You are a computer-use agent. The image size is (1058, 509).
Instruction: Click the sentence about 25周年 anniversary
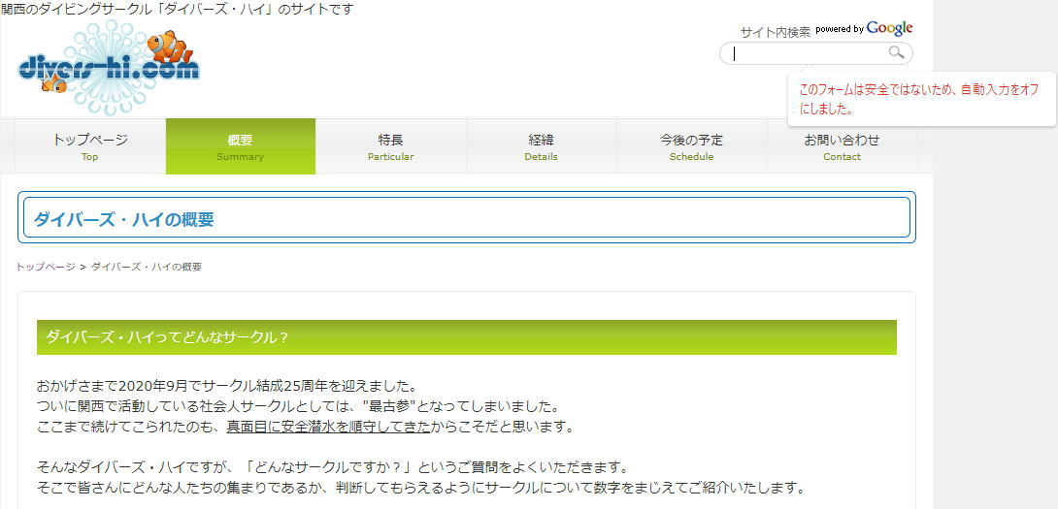pyautogui.click(x=228, y=387)
